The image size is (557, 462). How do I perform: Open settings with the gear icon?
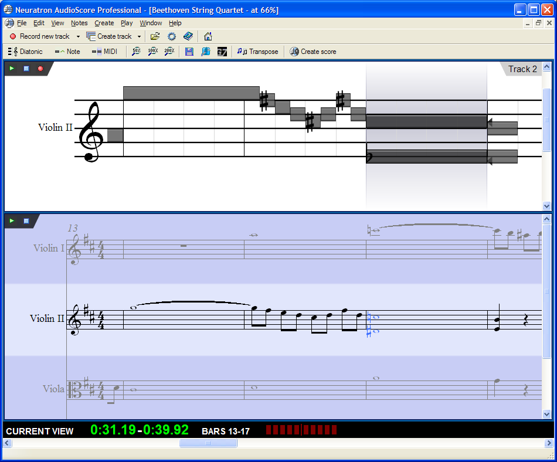click(x=171, y=36)
